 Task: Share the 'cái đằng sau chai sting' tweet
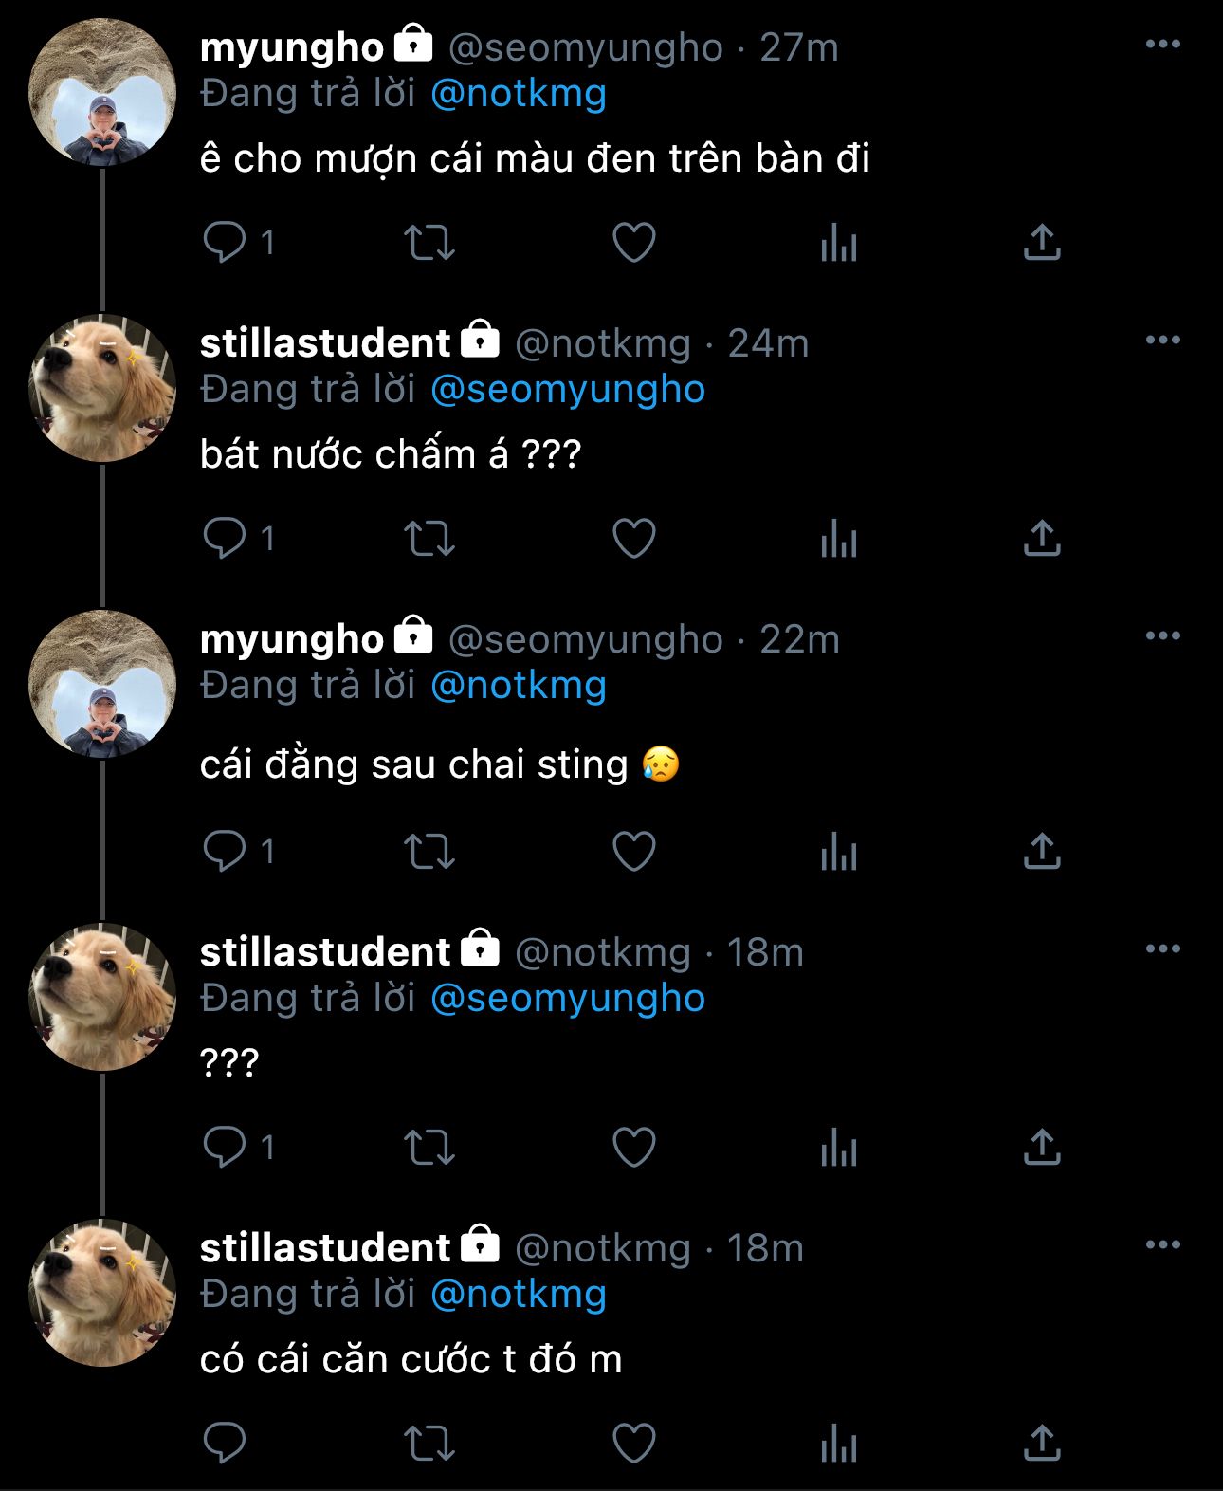coord(1041,852)
